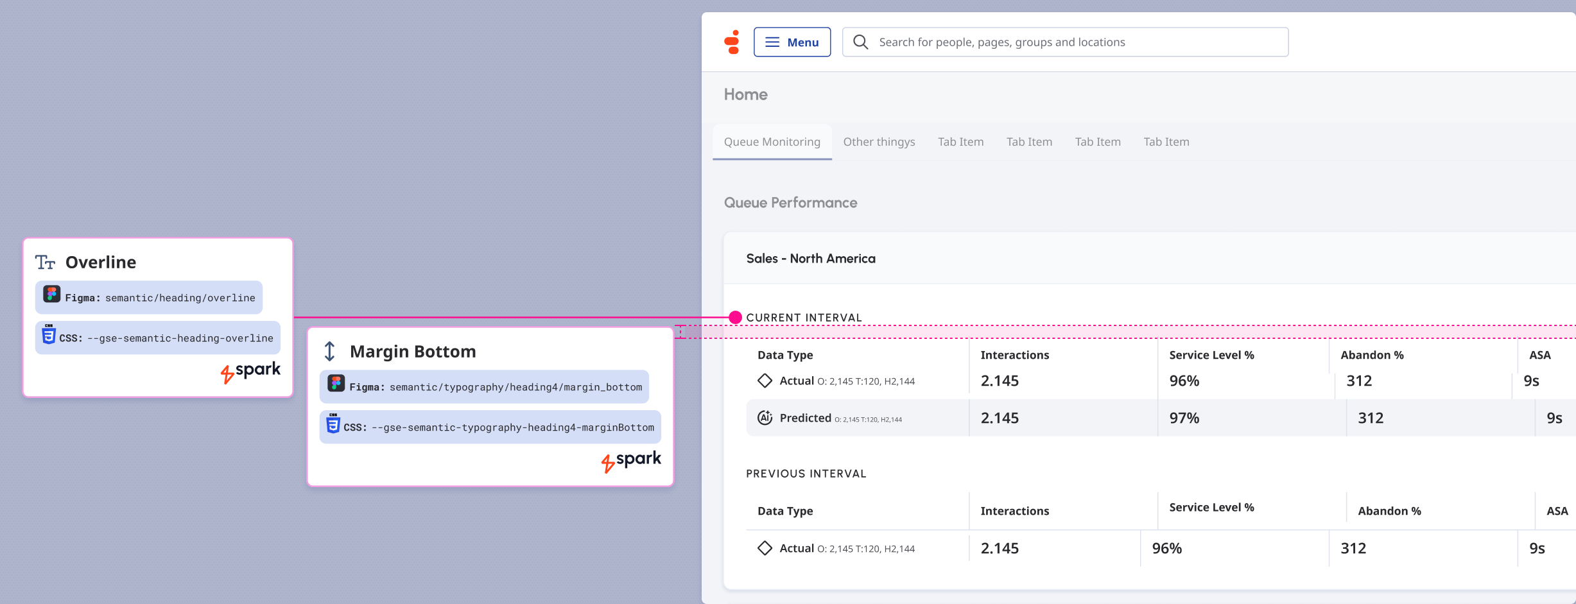Click the --gse-semantic-heading-overline CSS token
1576x604 pixels.
tap(180, 338)
